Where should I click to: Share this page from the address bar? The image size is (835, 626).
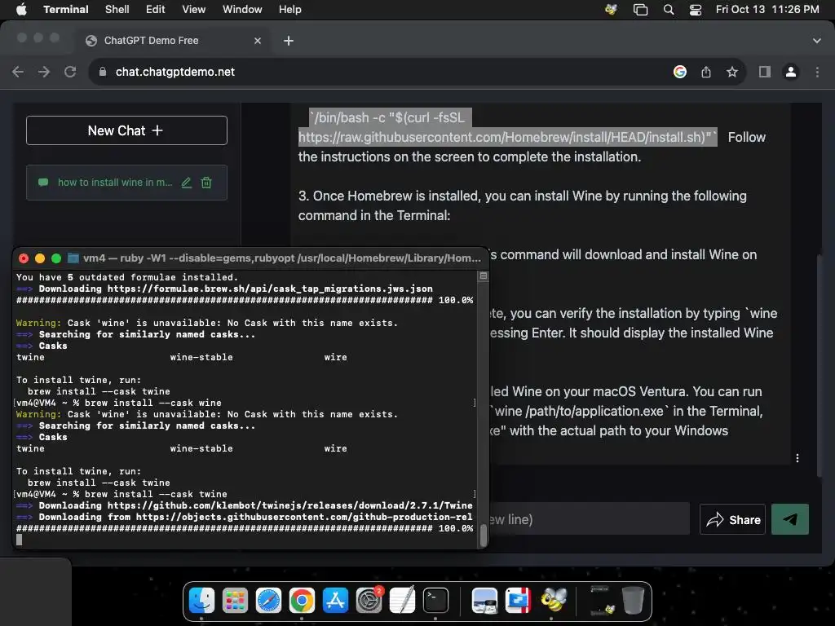[x=706, y=72]
